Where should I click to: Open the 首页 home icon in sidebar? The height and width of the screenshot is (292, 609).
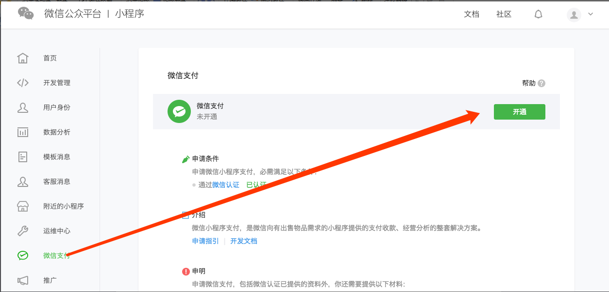point(23,58)
